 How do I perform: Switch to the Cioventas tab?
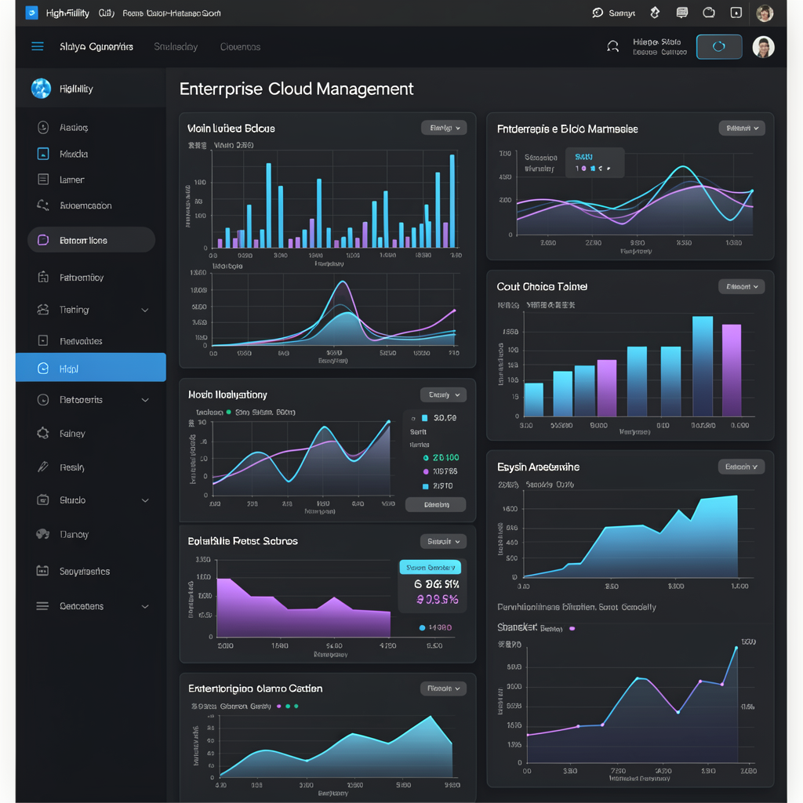coord(240,46)
